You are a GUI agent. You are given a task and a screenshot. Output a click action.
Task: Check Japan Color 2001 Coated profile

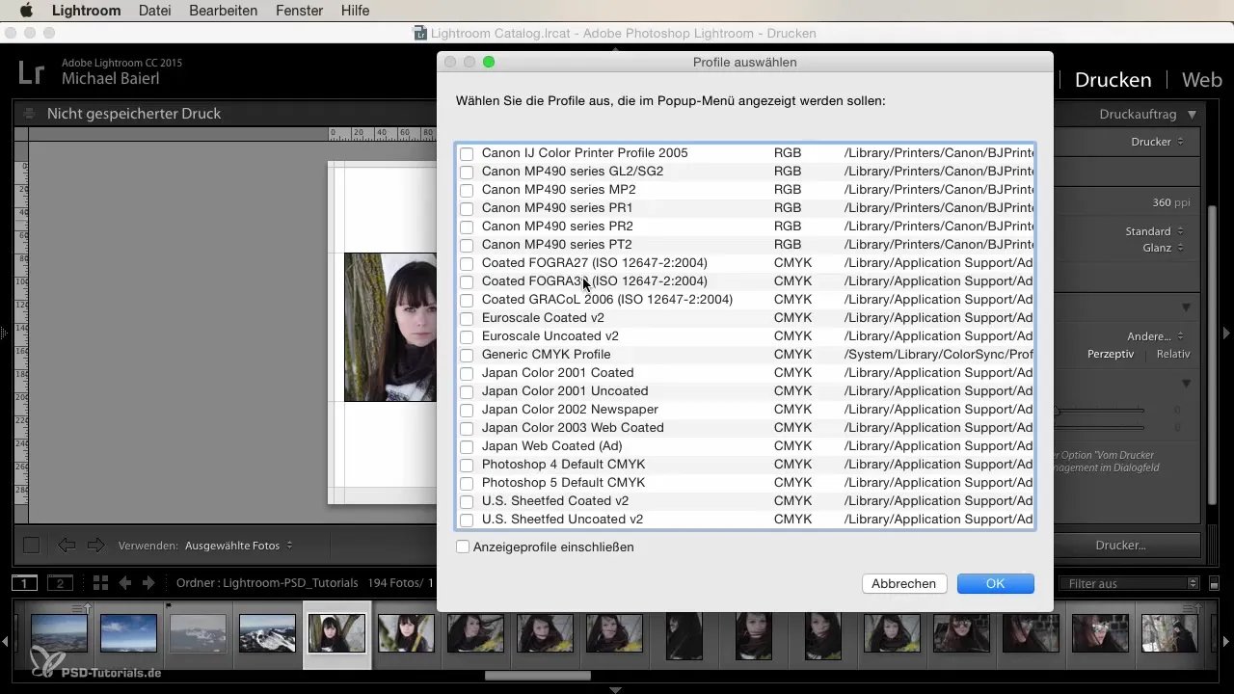tap(467, 373)
